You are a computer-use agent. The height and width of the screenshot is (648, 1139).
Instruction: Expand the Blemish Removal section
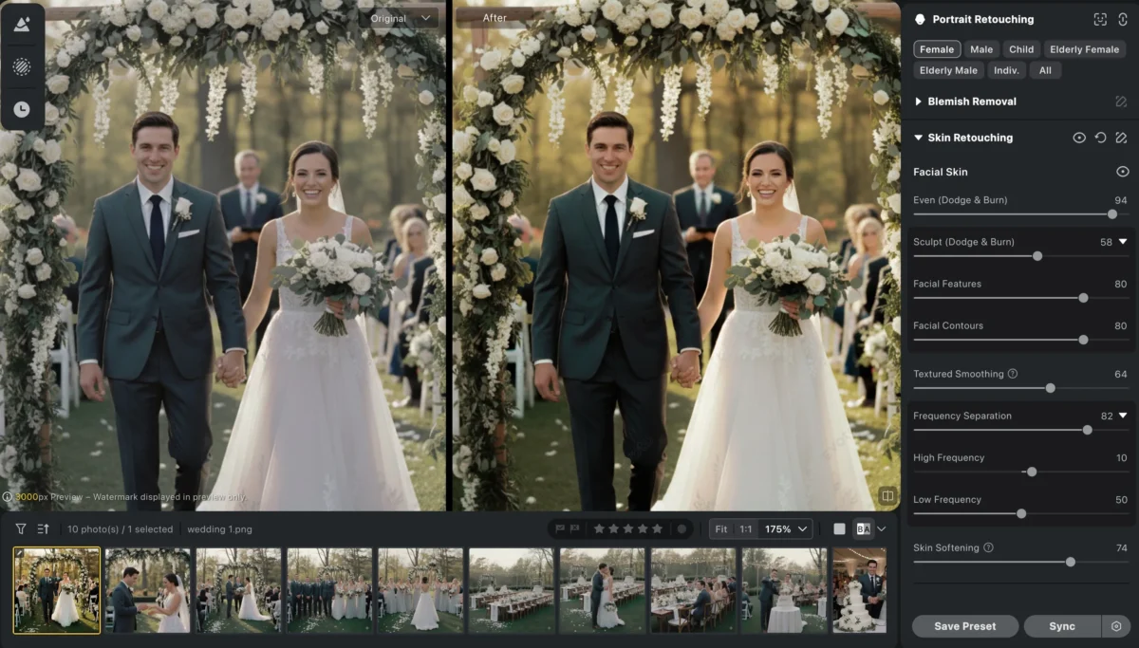tap(919, 102)
